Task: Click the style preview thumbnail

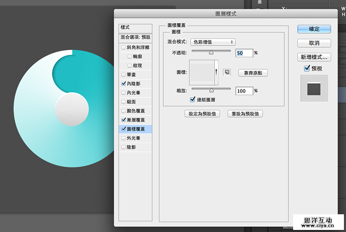Action: pos(314,88)
